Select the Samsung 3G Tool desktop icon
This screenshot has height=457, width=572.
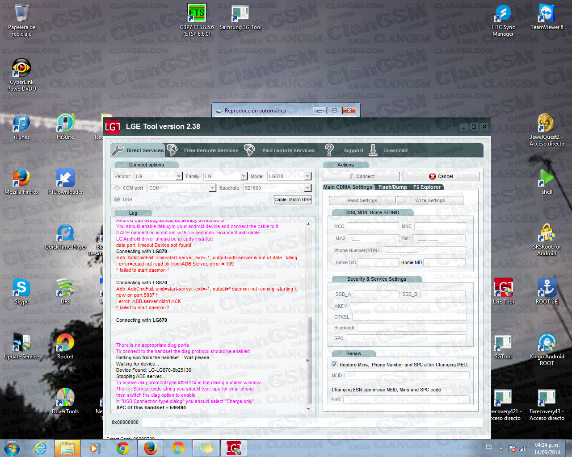click(240, 18)
